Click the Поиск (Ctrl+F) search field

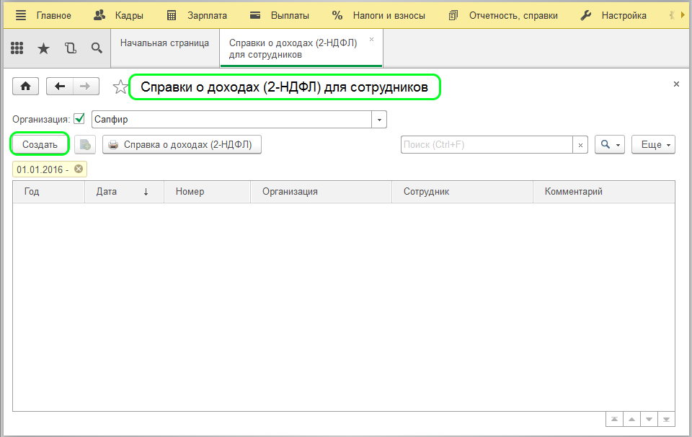point(487,144)
